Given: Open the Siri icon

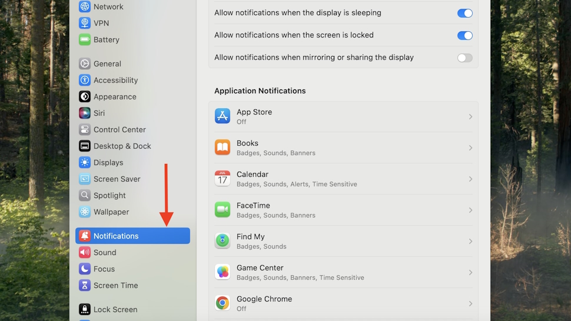Looking at the screenshot, I should tap(85, 113).
